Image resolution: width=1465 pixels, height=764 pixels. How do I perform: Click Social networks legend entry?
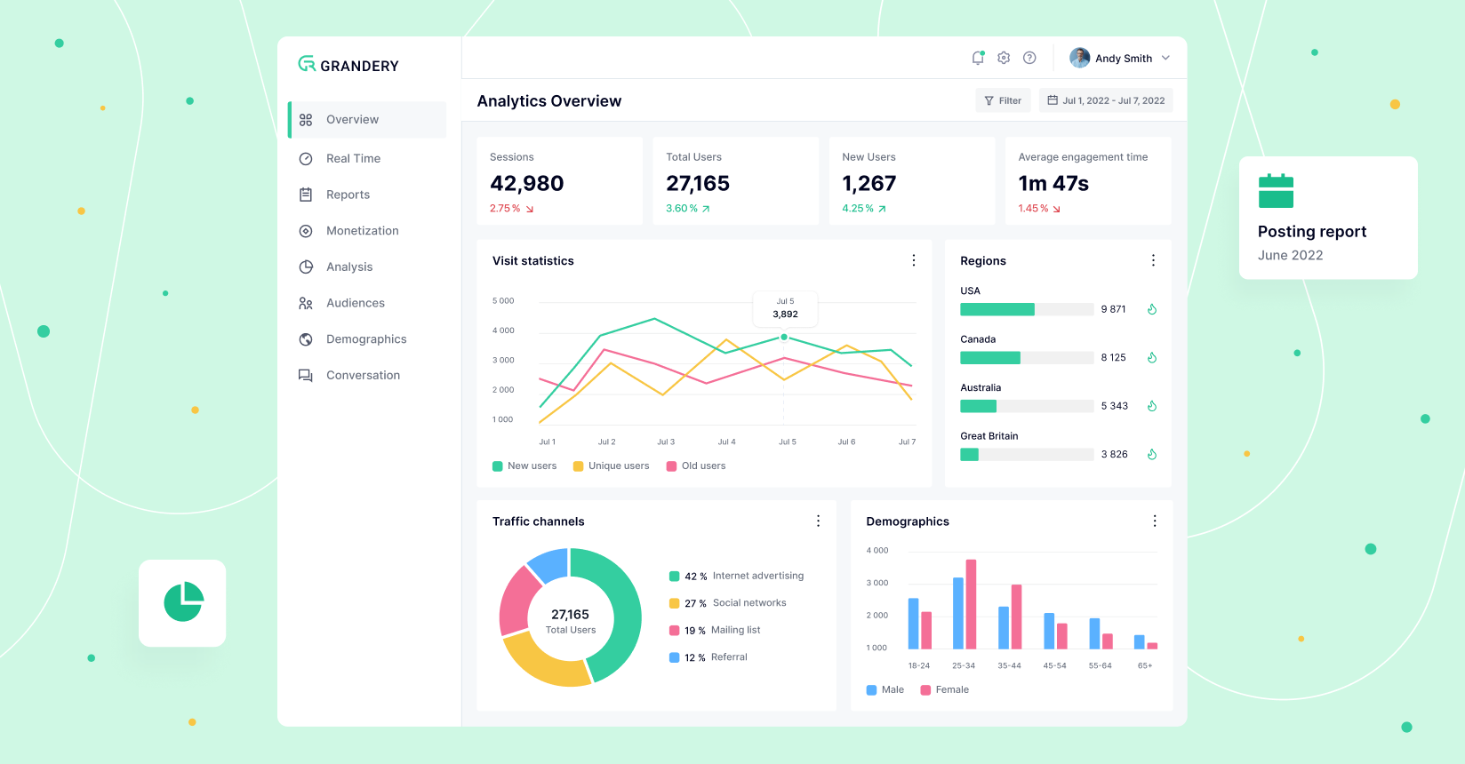point(727,603)
